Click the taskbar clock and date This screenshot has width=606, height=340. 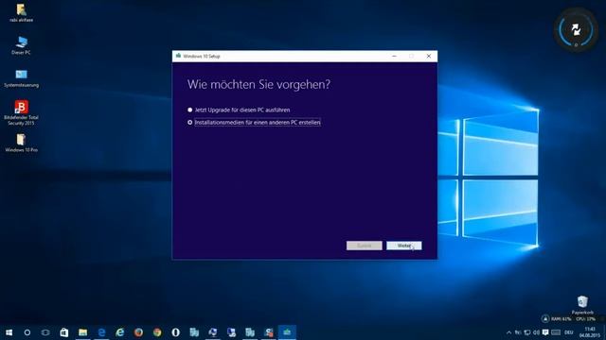590,332
